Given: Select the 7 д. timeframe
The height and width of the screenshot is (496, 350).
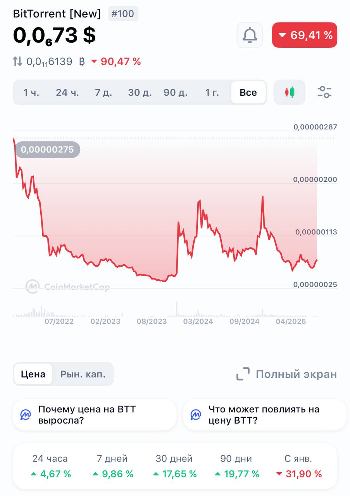Looking at the screenshot, I should (103, 93).
